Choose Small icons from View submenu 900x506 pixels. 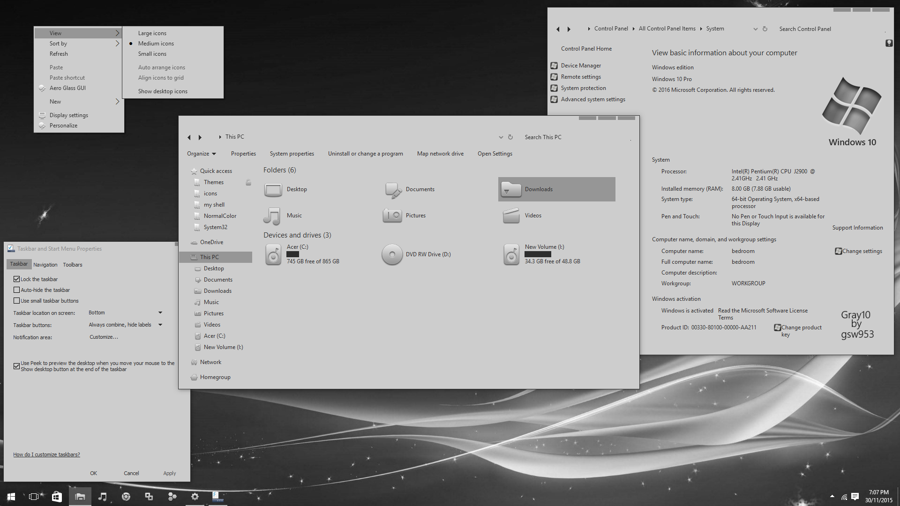point(152,54)
